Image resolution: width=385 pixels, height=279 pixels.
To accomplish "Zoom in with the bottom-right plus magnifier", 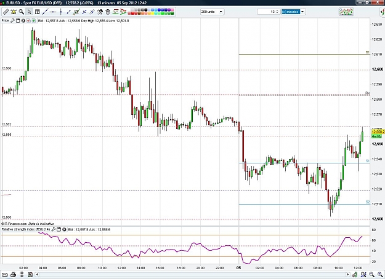I will tap(380, 274).
